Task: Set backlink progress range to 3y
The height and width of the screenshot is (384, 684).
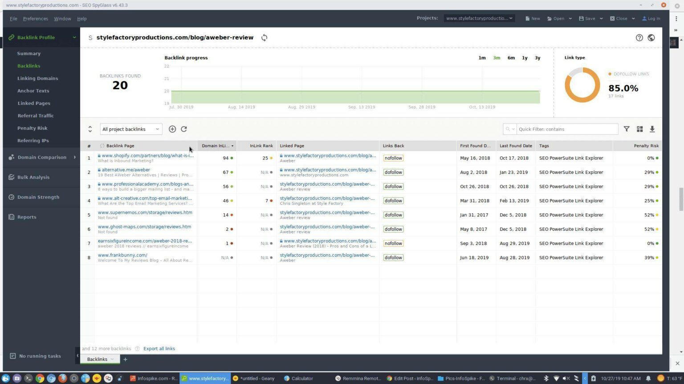Action: 537,58
